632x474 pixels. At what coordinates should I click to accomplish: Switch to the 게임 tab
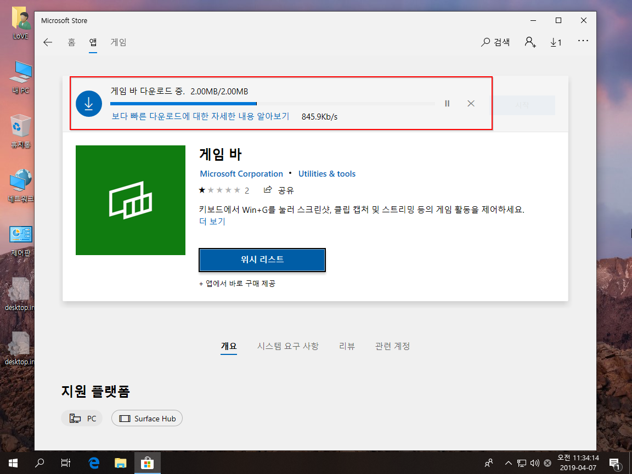point(119,42)
